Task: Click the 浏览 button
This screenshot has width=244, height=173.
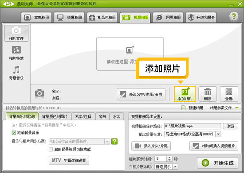Action: click(x=230, y=126)
